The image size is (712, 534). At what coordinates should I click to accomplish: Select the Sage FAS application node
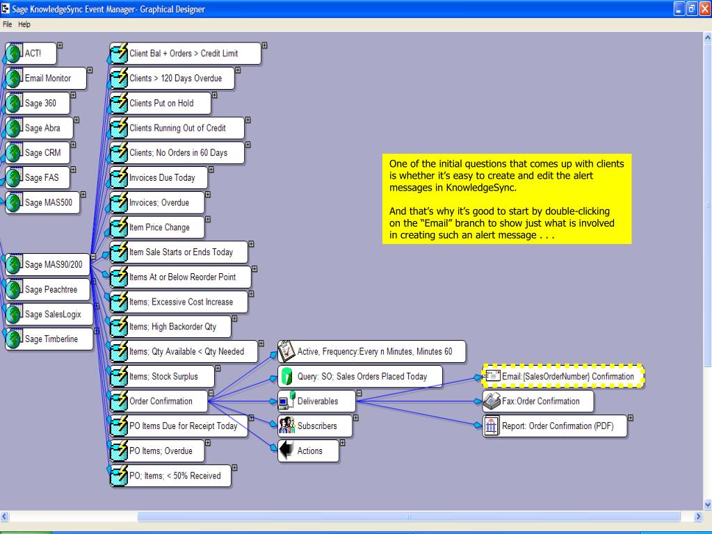pyautogui.click(x=38, y=177)
